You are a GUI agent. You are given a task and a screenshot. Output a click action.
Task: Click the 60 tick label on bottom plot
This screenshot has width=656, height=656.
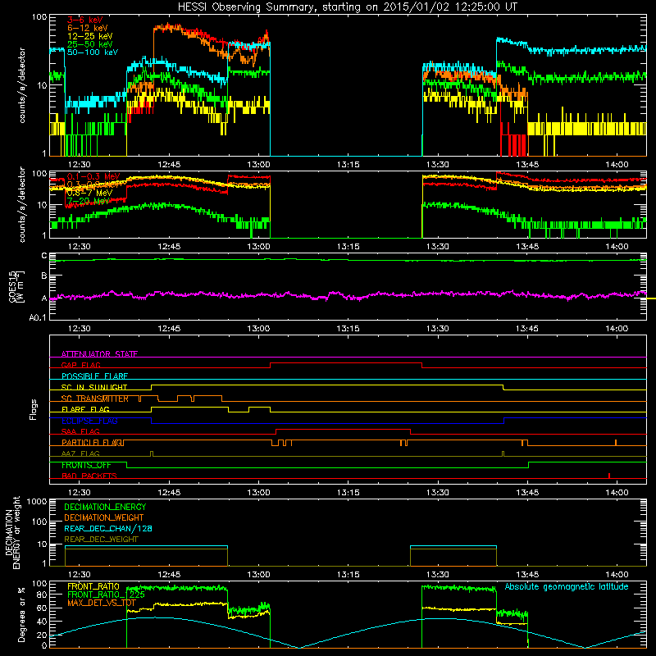42,608
